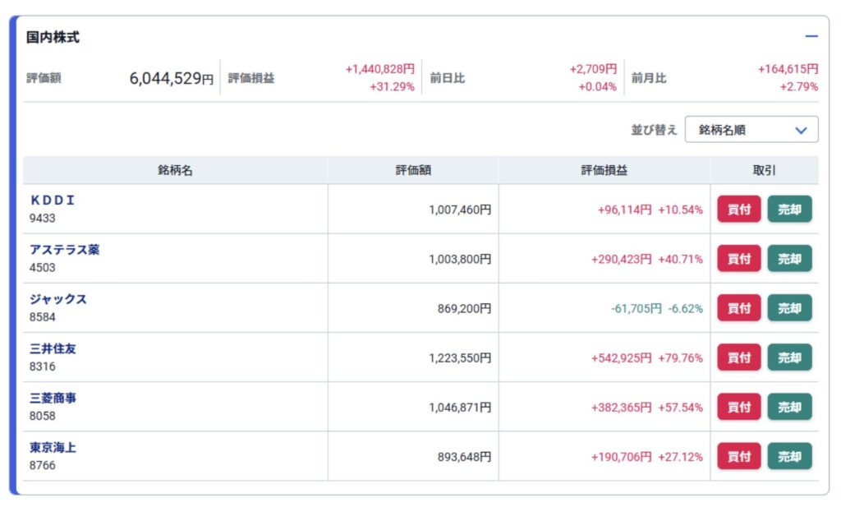841x507 pixels.
Task: Open the ジャックス stock link
Action: click(58, 299)
